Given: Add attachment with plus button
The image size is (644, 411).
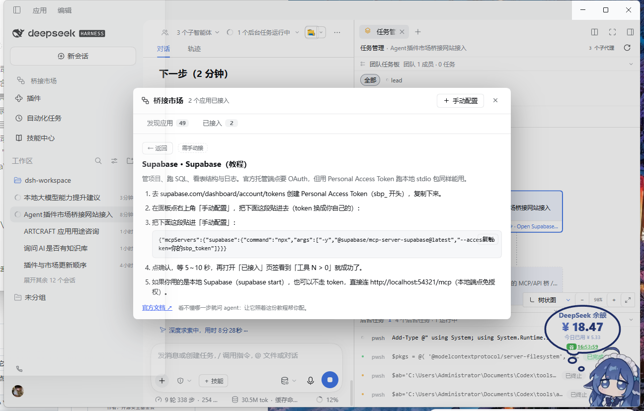Looking at the screenshot, I should point(161,381).
